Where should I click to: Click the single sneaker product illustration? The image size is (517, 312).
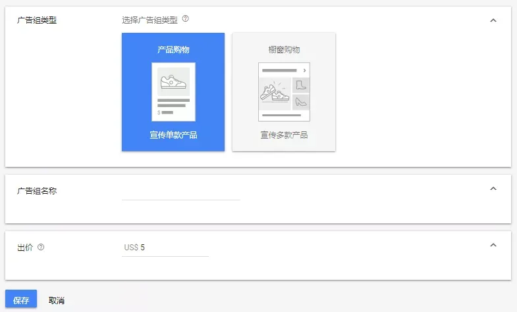173,92
